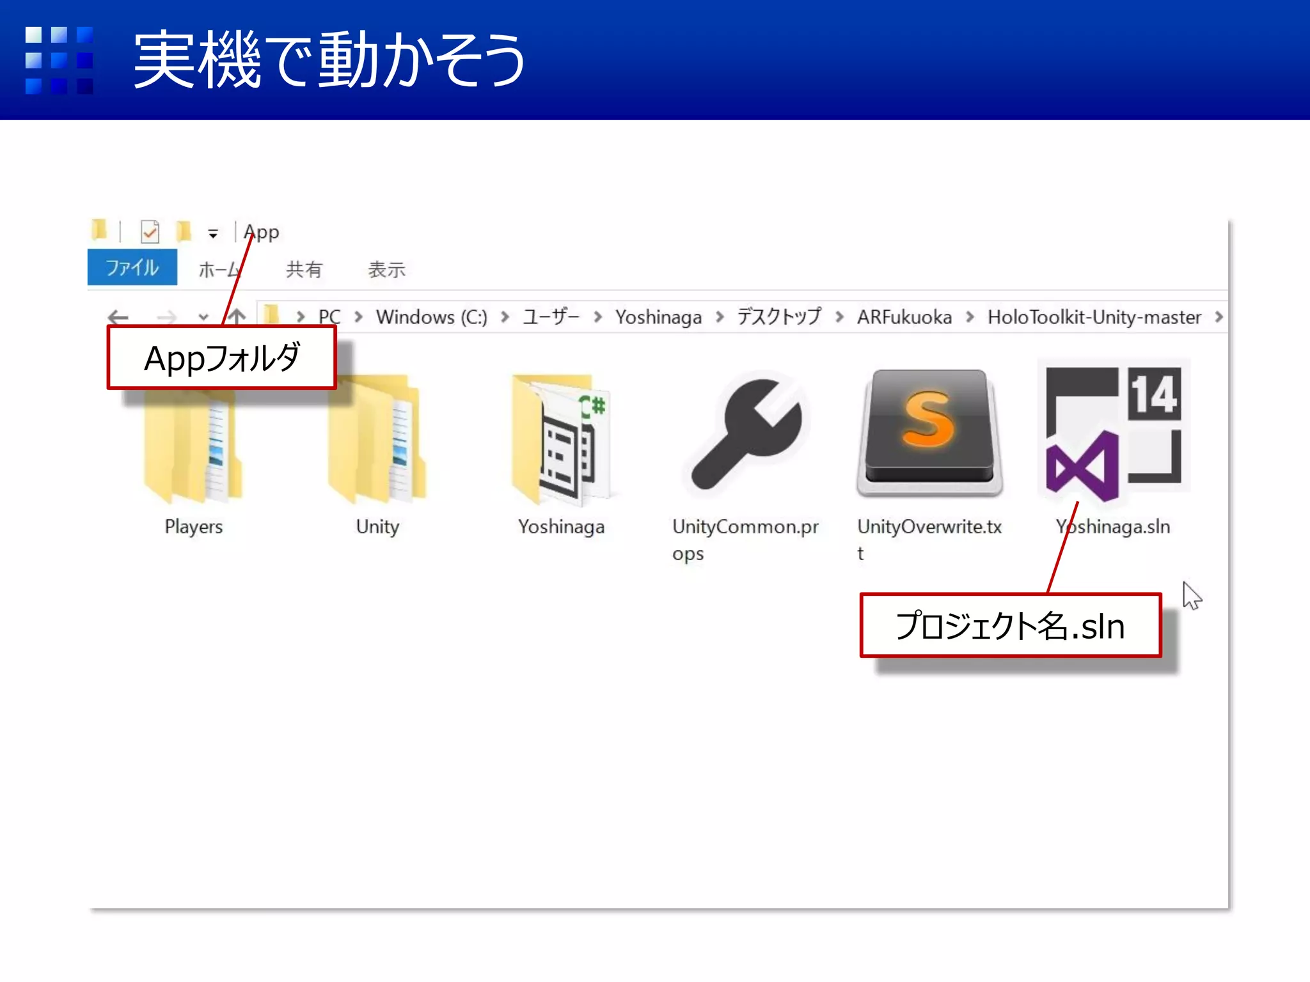Expand the chevron after ユーザー in path
This screenshot has height=982, width=1310.
click(598, 316)
